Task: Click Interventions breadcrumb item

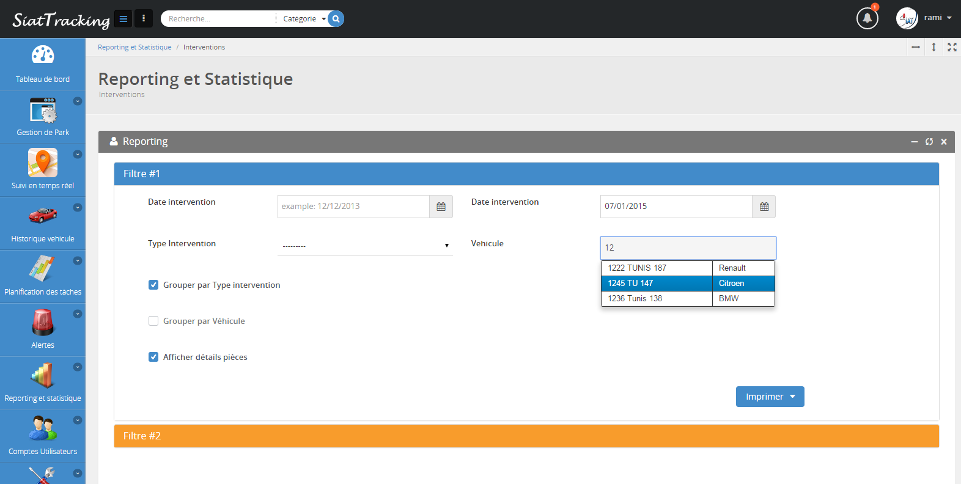Action: [204, 47]
